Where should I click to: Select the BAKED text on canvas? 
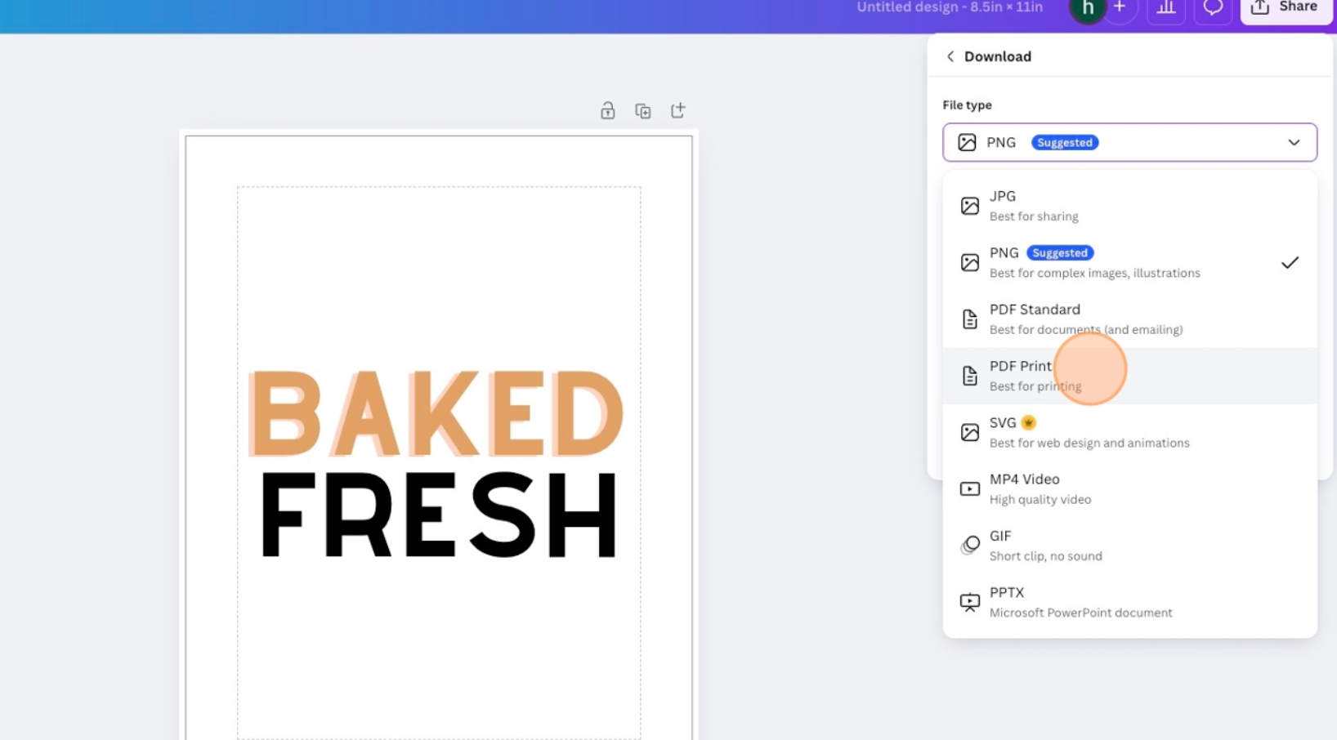436,413
